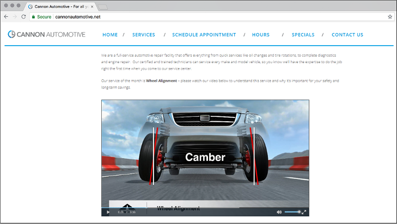The height and width of the screenshot is (224, 397).
Task: Click the Cannon Automotive logo
Action: tap(46, 35)
